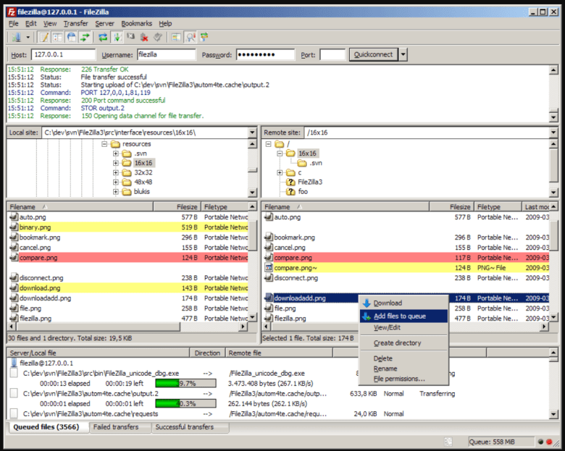
Task: Open the filename filters icon
Action: click(x=176, y=37)
